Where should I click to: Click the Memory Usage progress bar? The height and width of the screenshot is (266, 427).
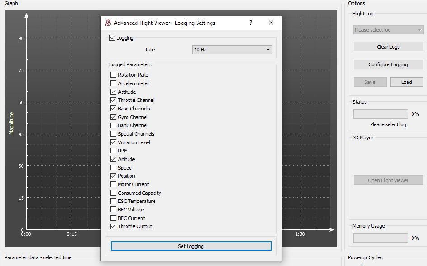(x=380, y=238)
